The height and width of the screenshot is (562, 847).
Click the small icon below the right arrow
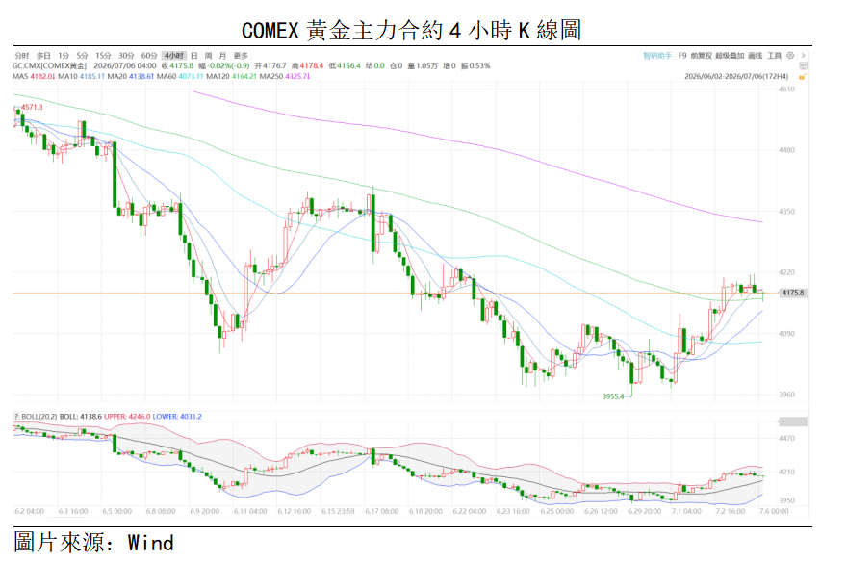804,65
